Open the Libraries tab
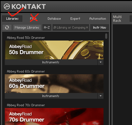The width and height of the screenshot is (132, 125). 12,19
